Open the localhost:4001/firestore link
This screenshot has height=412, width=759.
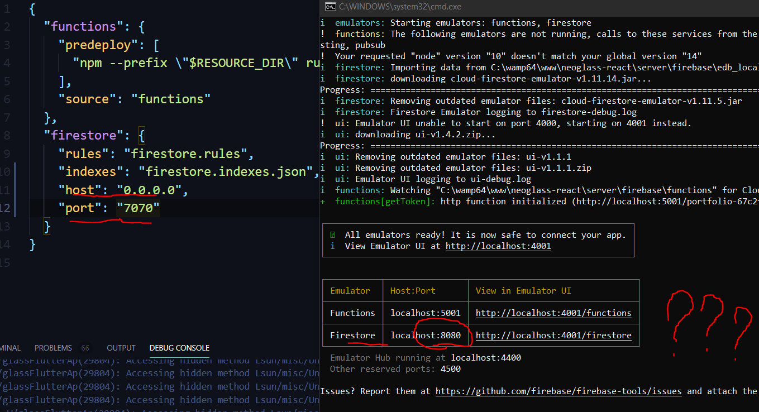pos(553,335)
